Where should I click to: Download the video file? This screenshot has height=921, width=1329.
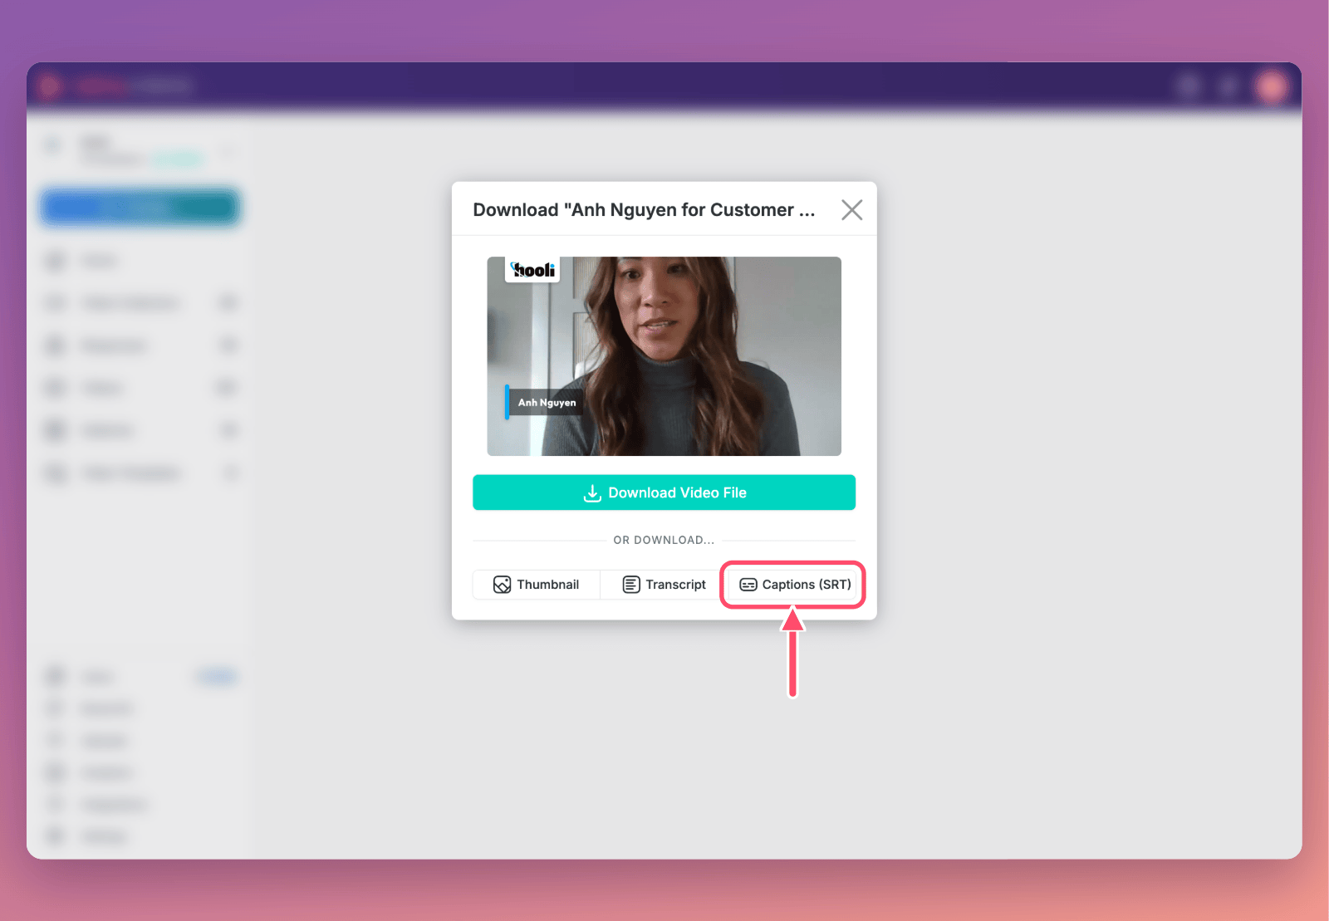click(664, 492)
